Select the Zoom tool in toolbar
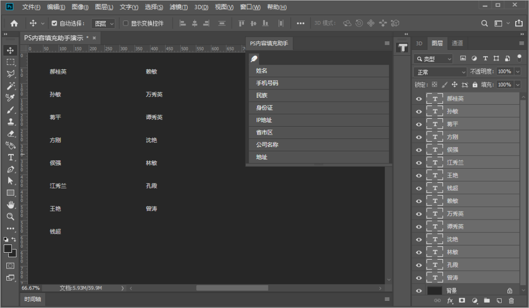The height and width of the screenshot is (308, 529). coord(10,217)
